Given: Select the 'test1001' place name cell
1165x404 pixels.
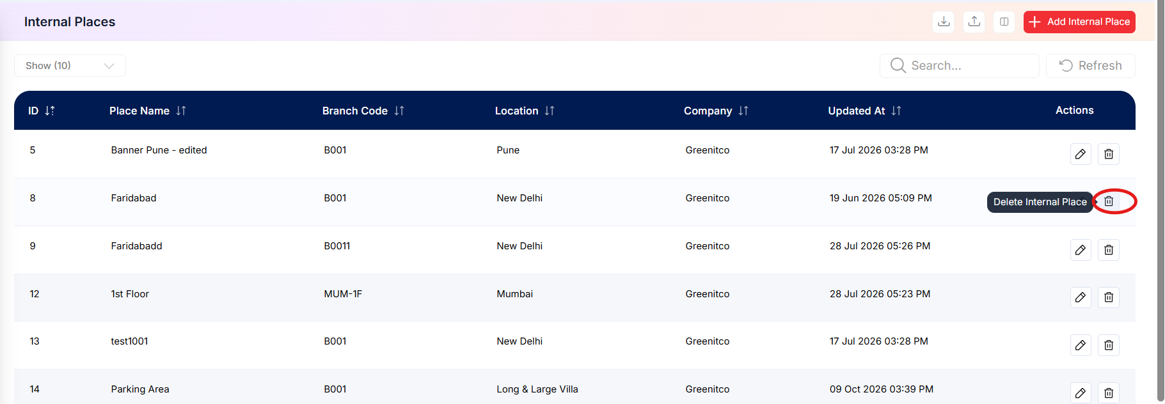Looking at the screenshot, I should click(x=129, y=341).
